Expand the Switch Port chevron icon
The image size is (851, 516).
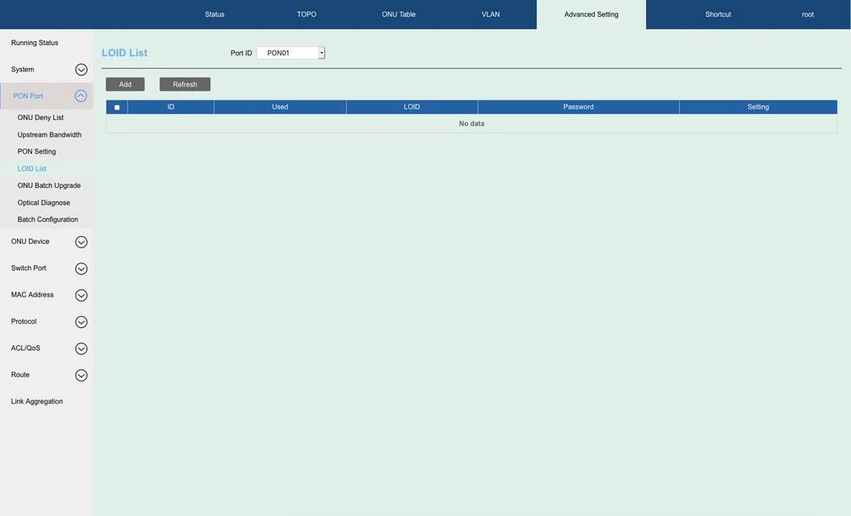coord(81,269)
